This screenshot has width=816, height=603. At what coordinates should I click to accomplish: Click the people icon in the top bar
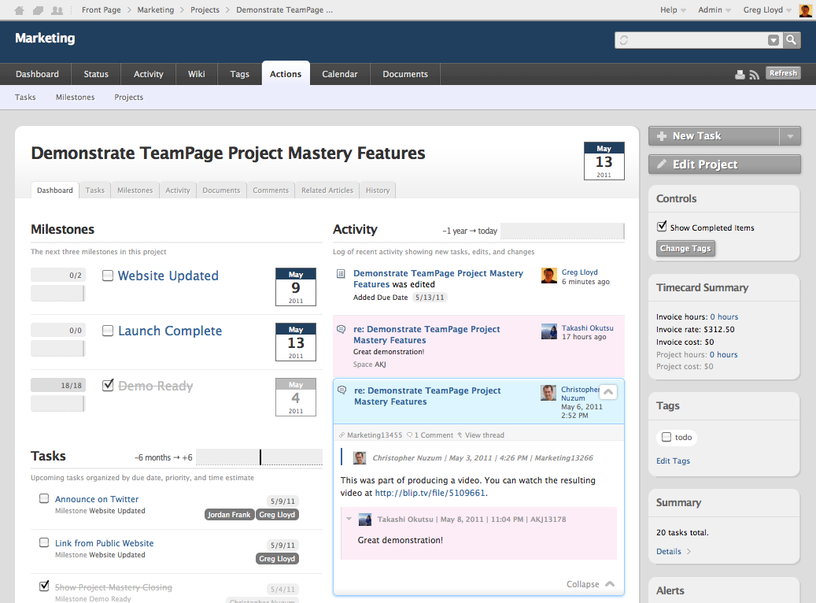point(57,10)
